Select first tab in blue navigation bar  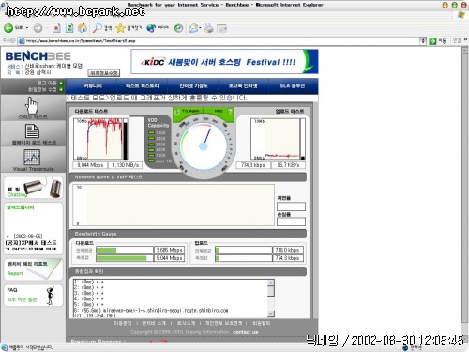pos(93,85)
